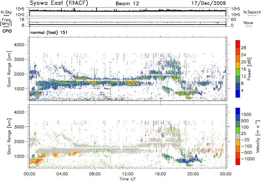
Task: Click the '18' frequency tick label
Action: (22, 20)
